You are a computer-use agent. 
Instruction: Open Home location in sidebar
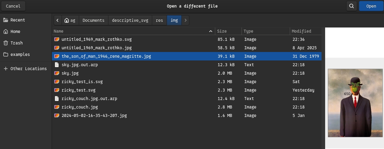tap(26, 31)
